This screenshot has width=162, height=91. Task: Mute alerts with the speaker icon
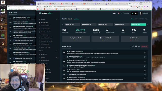click(139, 47)
